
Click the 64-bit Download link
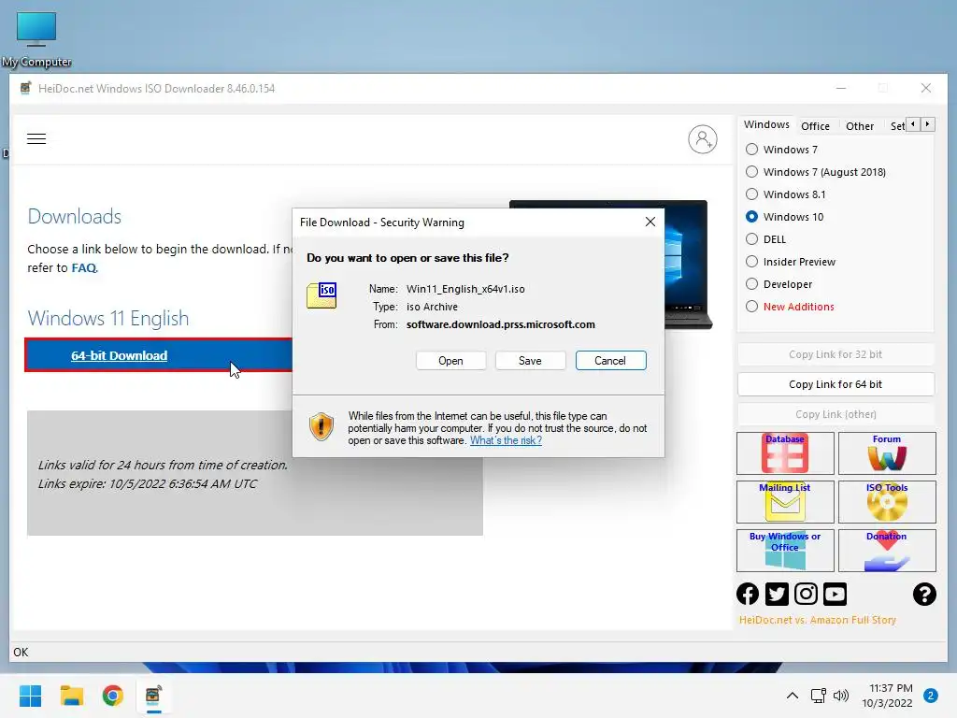[x=119, y=356]
